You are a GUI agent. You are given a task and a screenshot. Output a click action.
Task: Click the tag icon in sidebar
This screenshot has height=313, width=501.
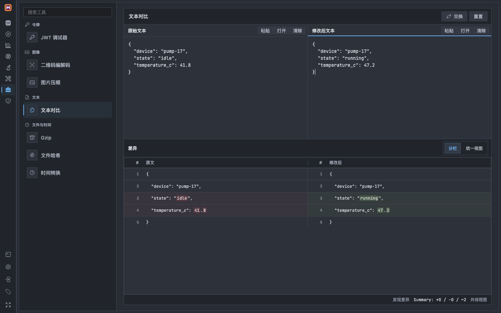(x=8, y=292)
